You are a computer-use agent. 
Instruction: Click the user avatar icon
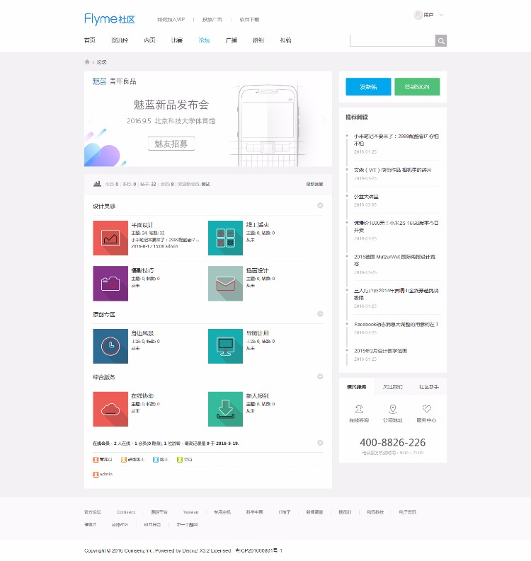pyautogui.click(x=418, y=15)
